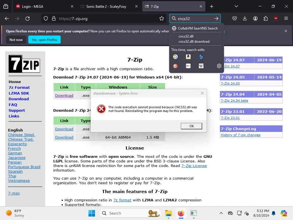Open the 7-Zip License link
Screen dimensions: 293x220
[x=194, y=166]
